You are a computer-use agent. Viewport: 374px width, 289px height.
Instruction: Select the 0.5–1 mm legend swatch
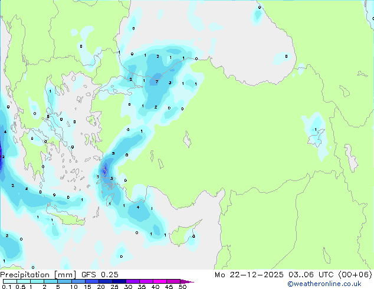[24, 281]
